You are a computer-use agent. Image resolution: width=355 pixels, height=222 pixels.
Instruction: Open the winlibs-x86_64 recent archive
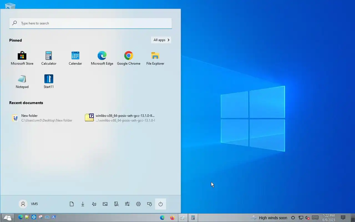pyautogui.click(x=120, y=118)
